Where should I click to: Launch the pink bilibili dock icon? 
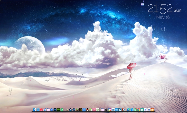(94, 110)
